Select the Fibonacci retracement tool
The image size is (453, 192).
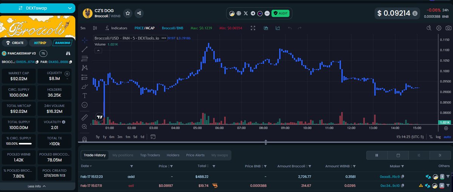[x=85, y=58]
